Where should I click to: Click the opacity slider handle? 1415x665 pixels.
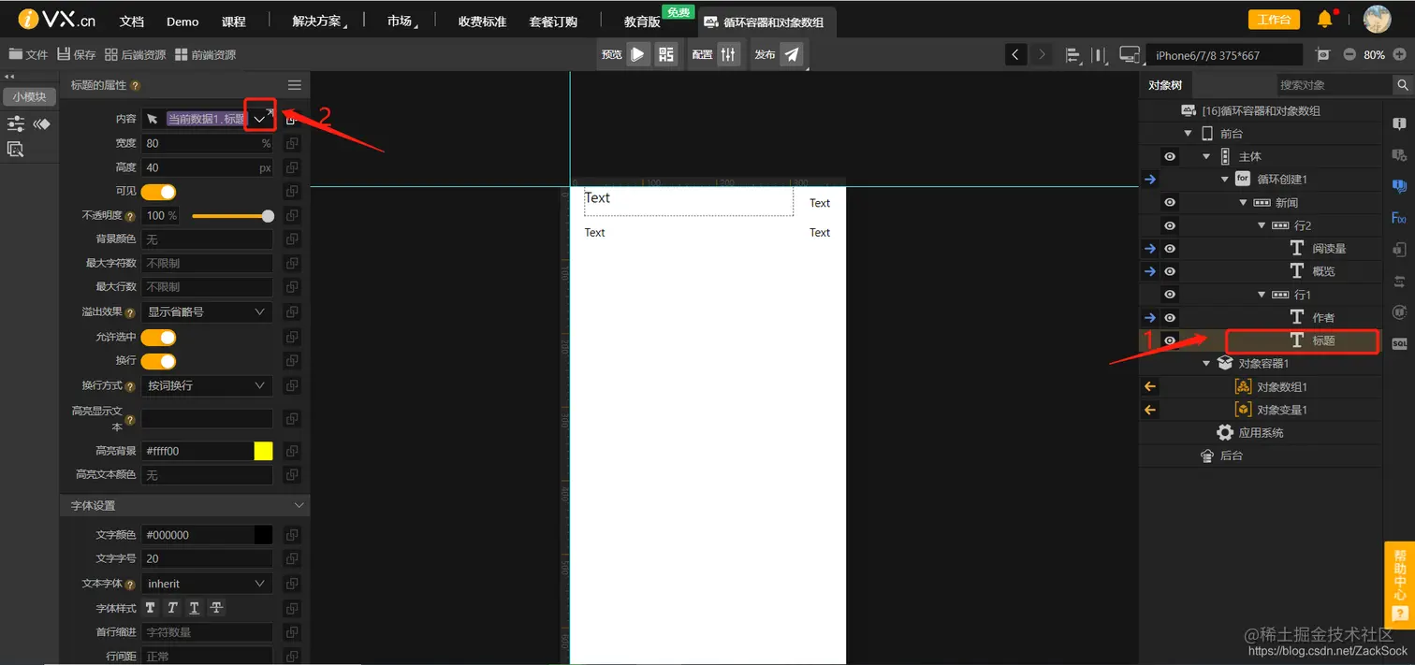pos(269,216)
